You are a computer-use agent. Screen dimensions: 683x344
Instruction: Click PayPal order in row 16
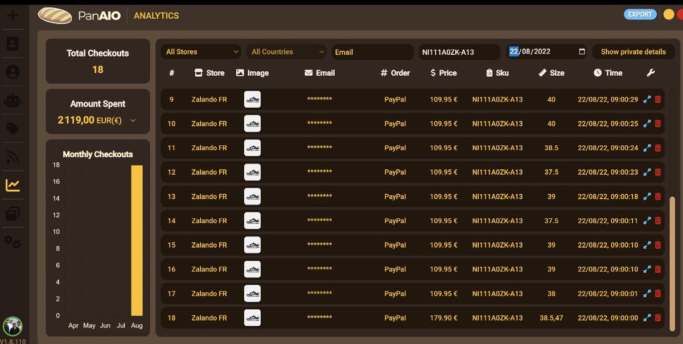tap(395, 269)
